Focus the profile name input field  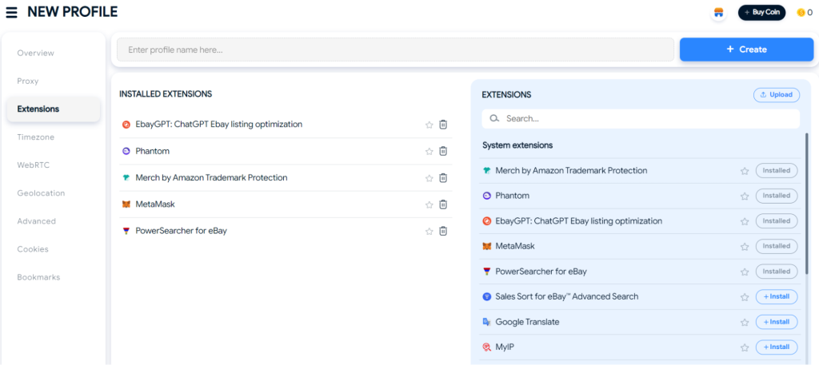pos(395,50)
